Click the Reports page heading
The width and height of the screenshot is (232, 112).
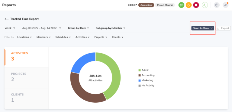[x=9, y=5]
